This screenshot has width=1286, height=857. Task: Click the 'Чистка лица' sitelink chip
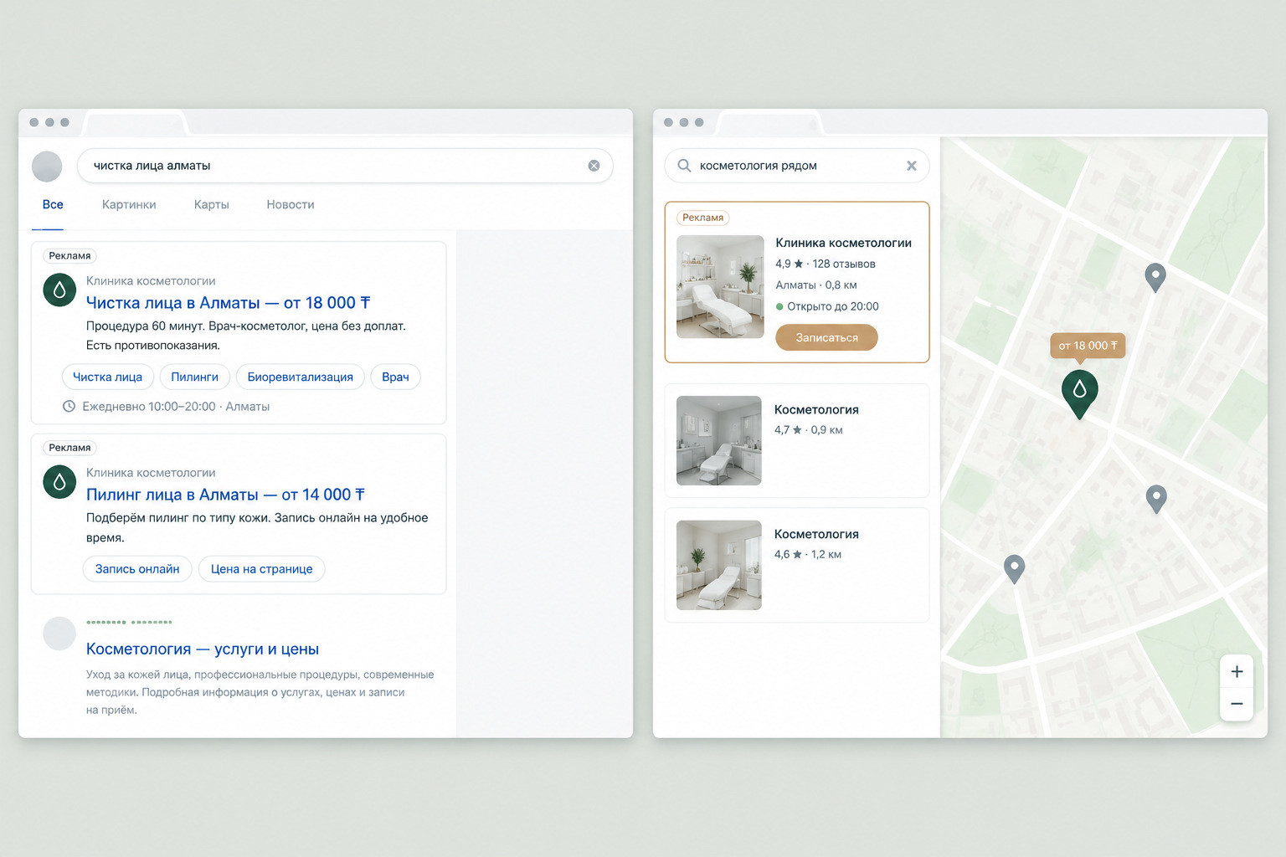pos(108,377)
